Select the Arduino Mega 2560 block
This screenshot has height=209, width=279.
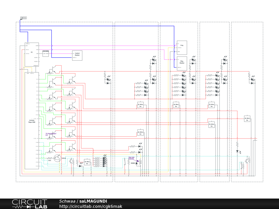(x=32, y=121)
